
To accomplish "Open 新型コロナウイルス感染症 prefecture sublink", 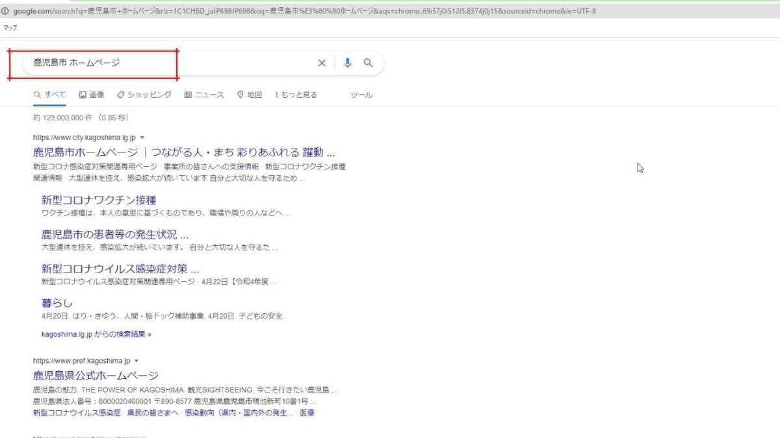I will (x=77, y=413).
